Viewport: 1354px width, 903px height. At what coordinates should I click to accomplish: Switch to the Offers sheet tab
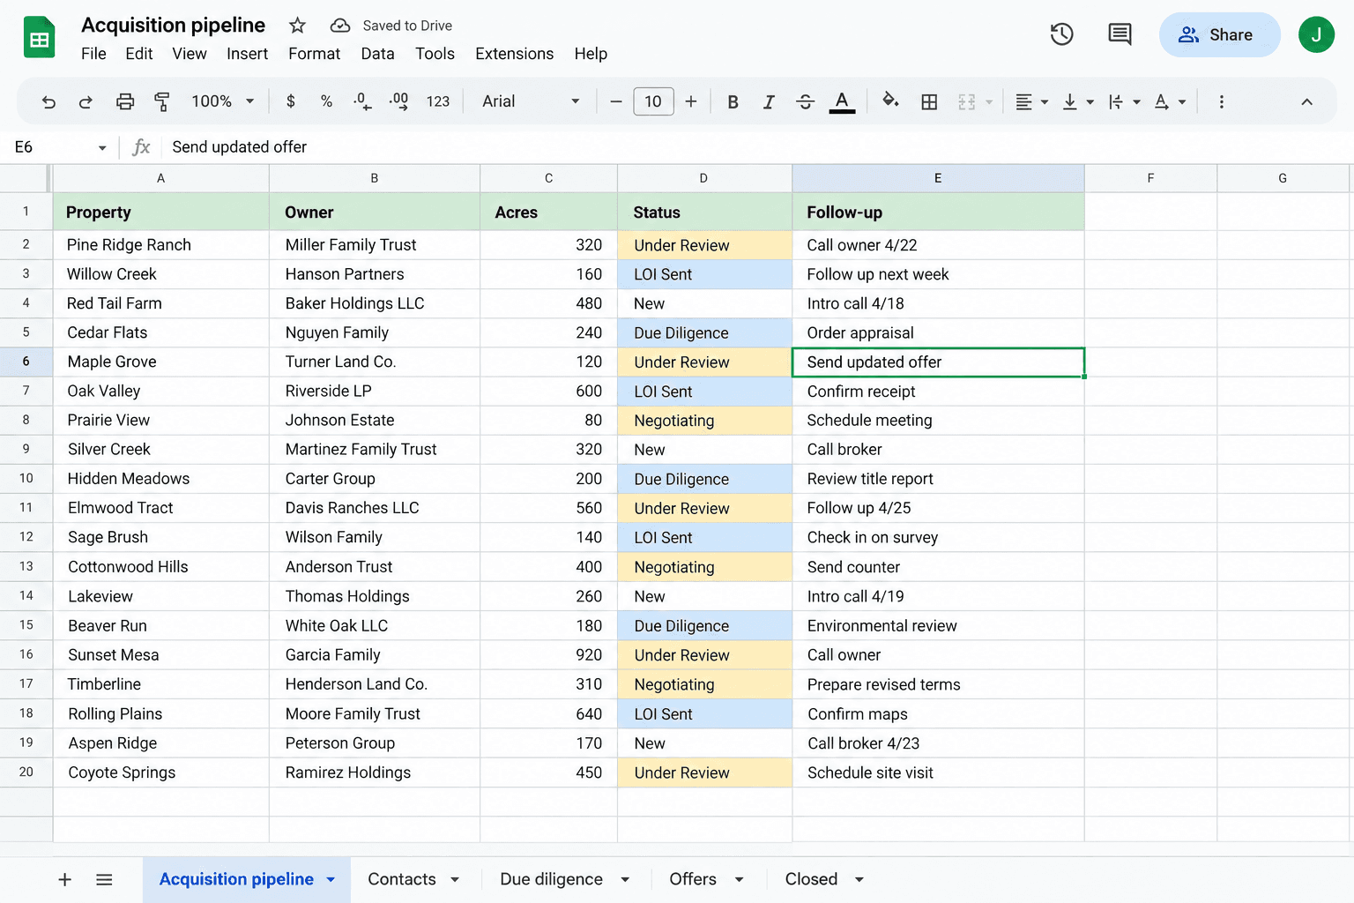(693, 879)
